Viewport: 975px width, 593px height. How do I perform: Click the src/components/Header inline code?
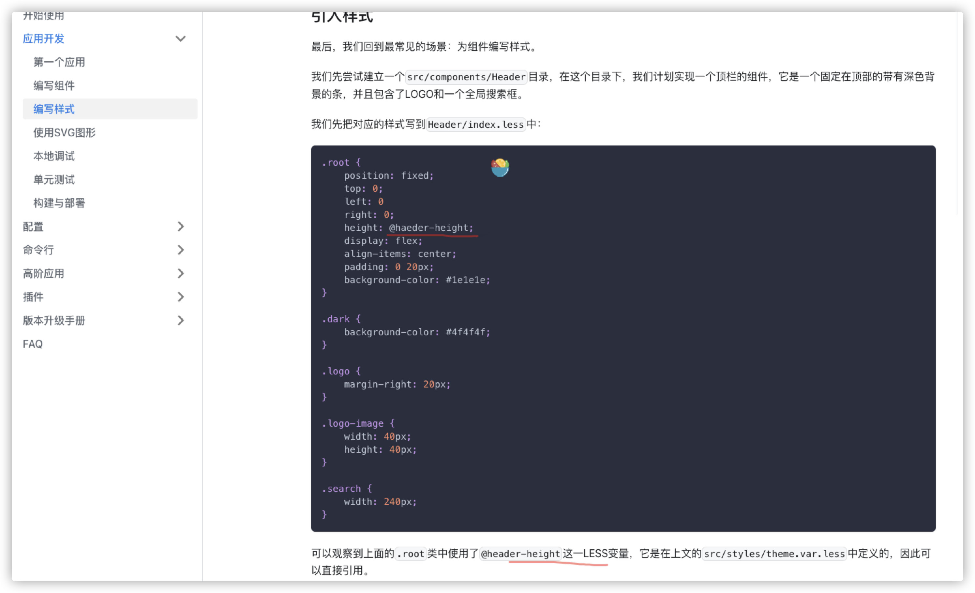tap(466, 77)
